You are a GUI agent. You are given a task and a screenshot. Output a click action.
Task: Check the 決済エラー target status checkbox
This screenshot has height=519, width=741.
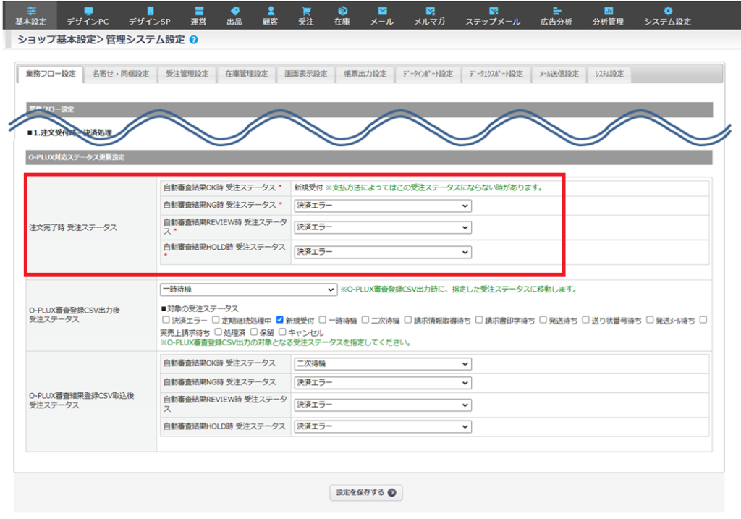166,319
